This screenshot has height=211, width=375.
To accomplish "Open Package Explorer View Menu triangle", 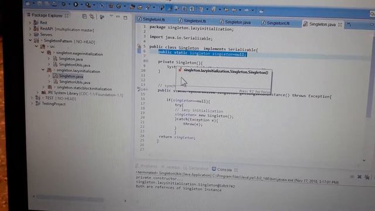I will [111, 16].
